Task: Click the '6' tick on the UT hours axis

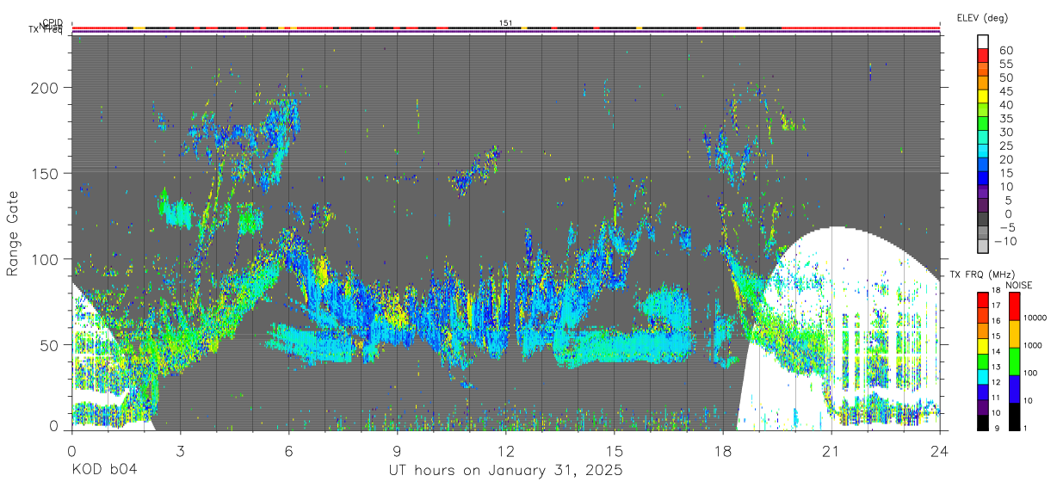Action: tap(288, 449)
